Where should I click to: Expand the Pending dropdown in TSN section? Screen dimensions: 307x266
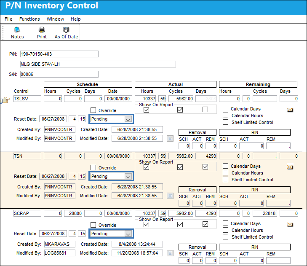coord(128,176)
